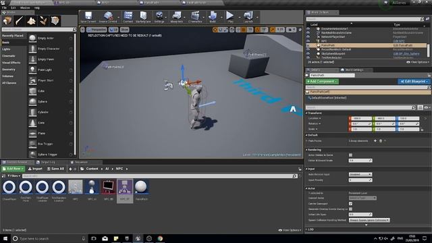Toggle Actor Hidden In Game checkbox
Screen dimensions: 432x243
[350, 155]
